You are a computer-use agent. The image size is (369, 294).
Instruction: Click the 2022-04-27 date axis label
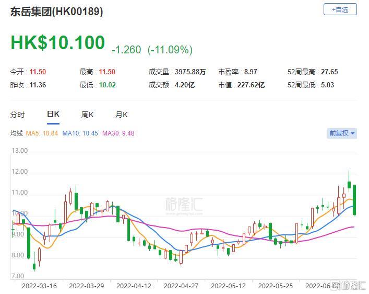(181, 286)
